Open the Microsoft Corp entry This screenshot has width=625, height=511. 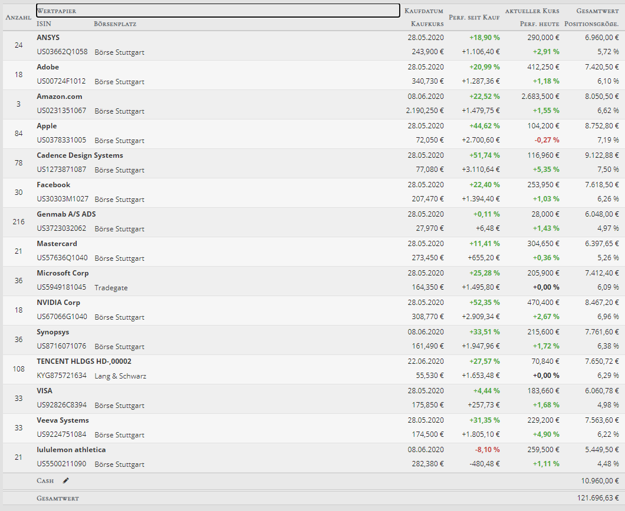click(x=63, y=273)
